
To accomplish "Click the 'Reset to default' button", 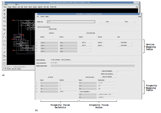I will coord(107,77).
